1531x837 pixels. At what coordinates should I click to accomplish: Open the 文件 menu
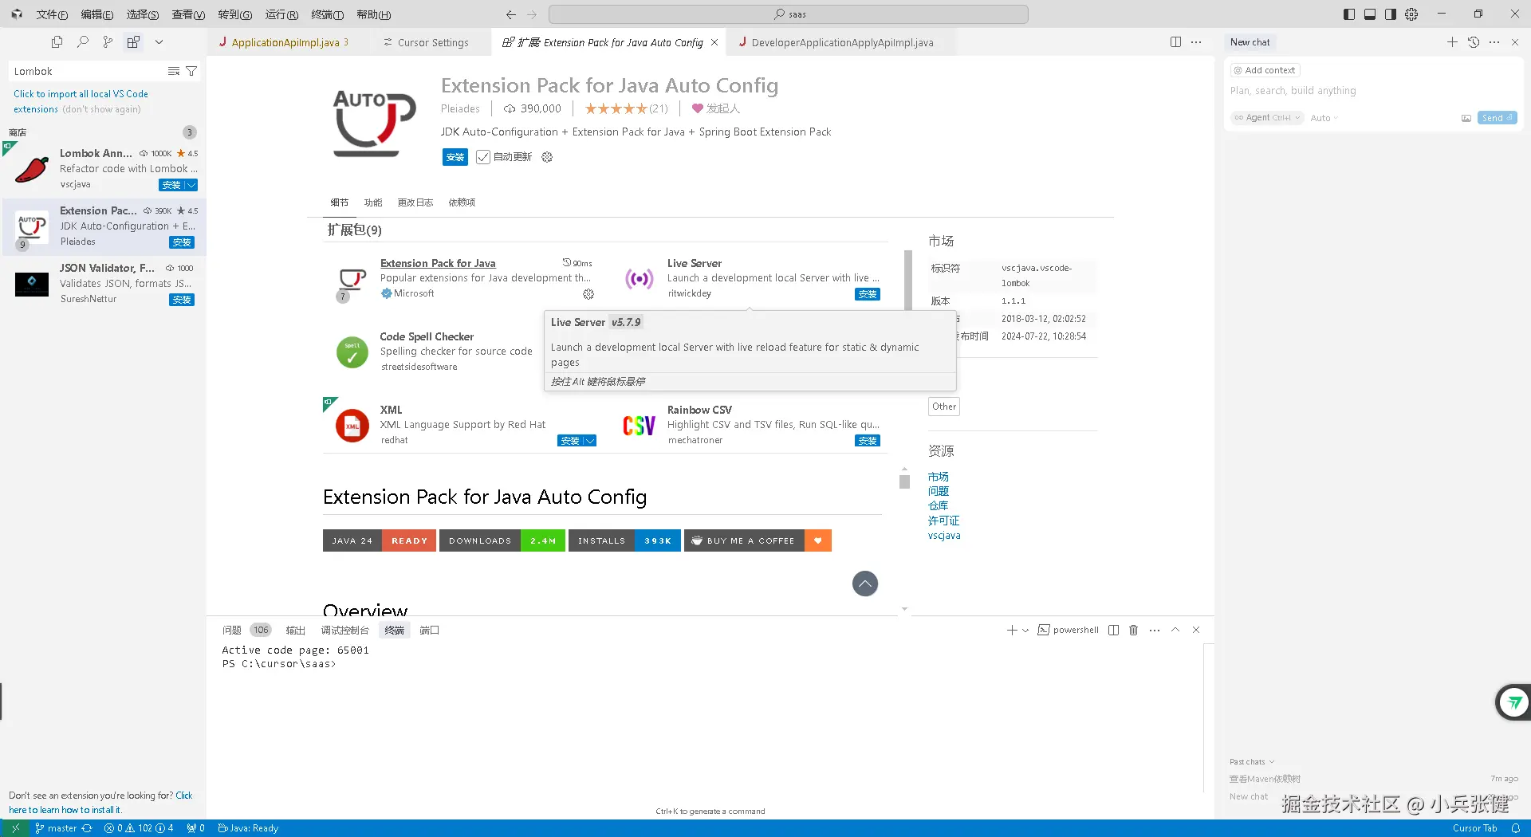52,14
